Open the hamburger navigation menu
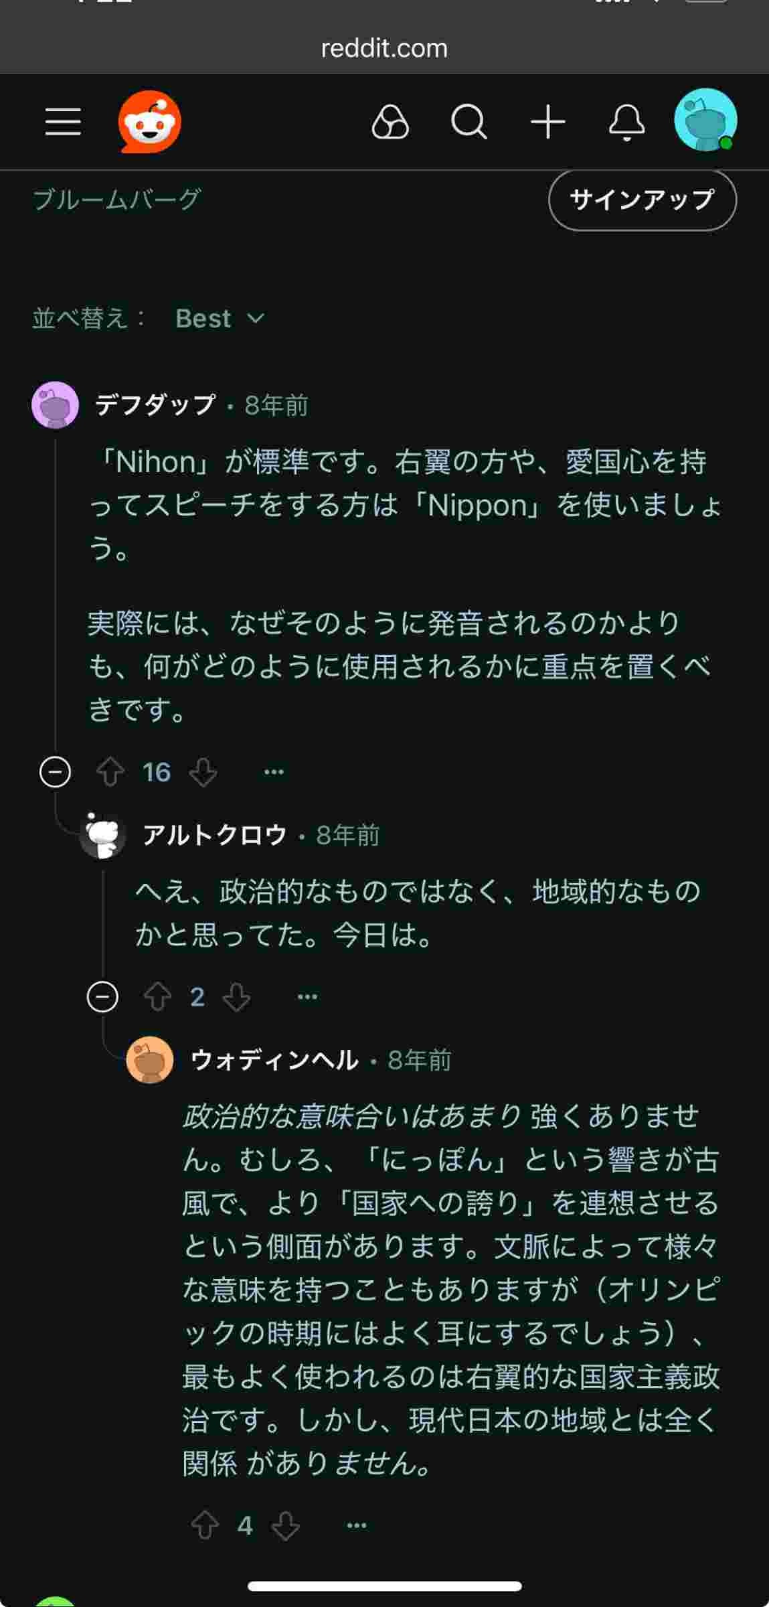Image resolution: width=769 pixels, height=1607 pixels. pyautogui.click(x=63, y=122)
